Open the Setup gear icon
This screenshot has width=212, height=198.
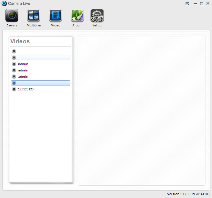[97, 16]
